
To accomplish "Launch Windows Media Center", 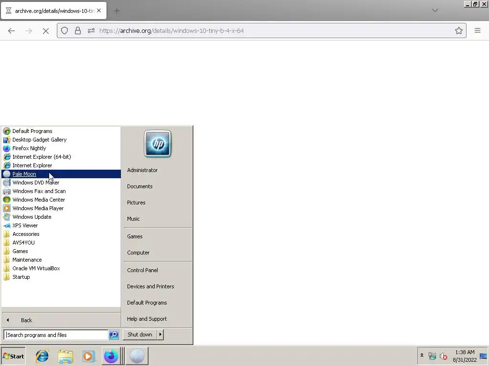I will coord(61,200).
